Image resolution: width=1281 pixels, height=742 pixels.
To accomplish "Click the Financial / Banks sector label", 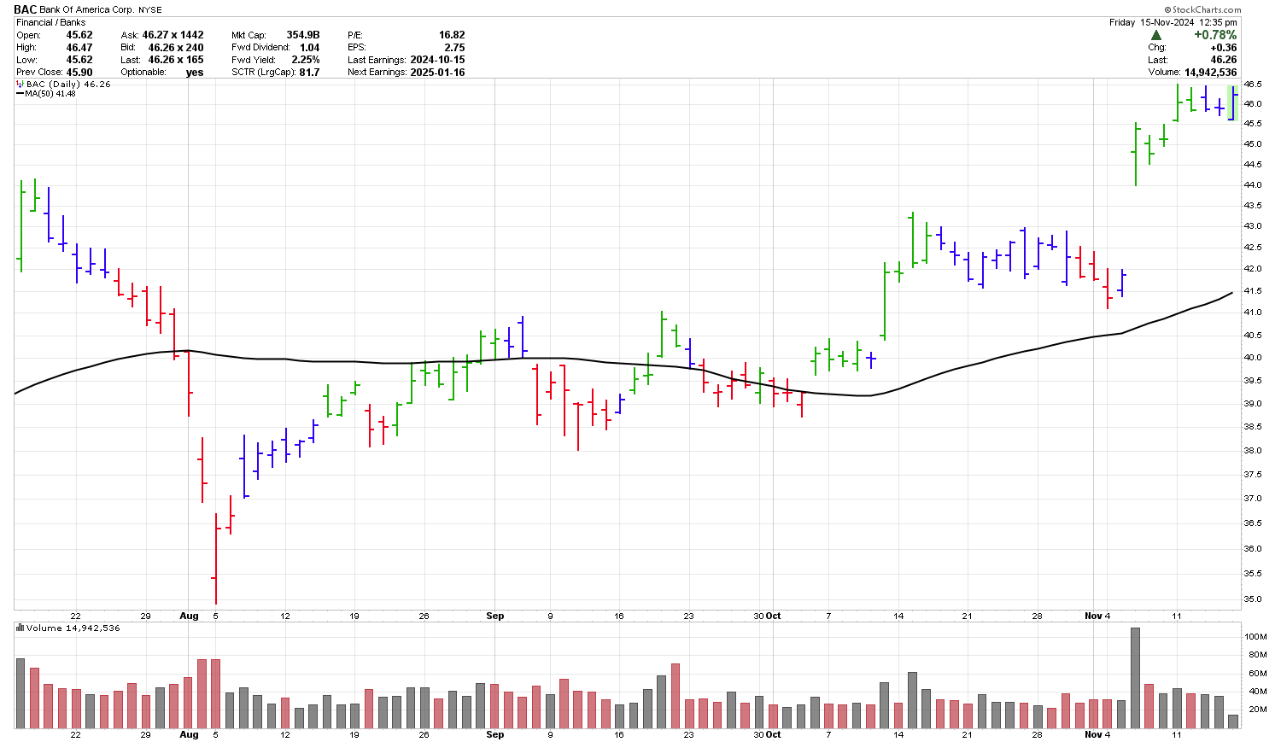I will 50,22.
